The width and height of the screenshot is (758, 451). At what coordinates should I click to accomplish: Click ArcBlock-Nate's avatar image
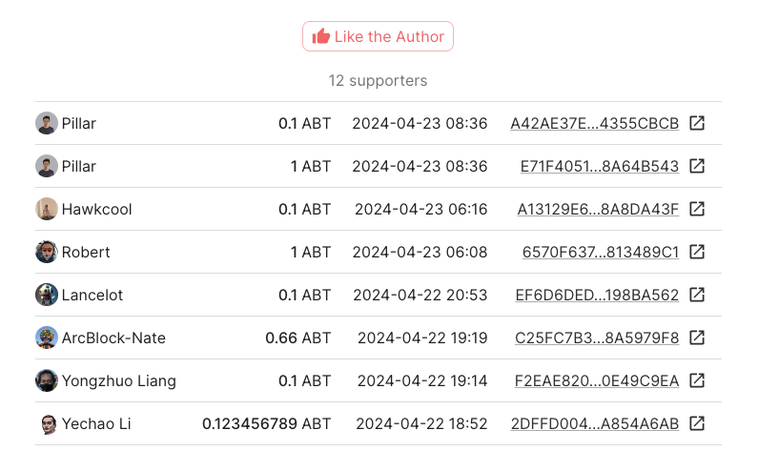[x=47, y=338]
